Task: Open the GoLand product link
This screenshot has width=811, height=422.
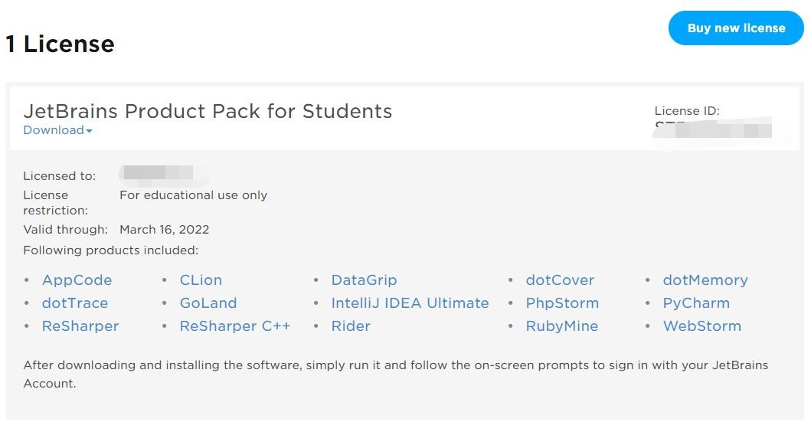Action: 208,303
